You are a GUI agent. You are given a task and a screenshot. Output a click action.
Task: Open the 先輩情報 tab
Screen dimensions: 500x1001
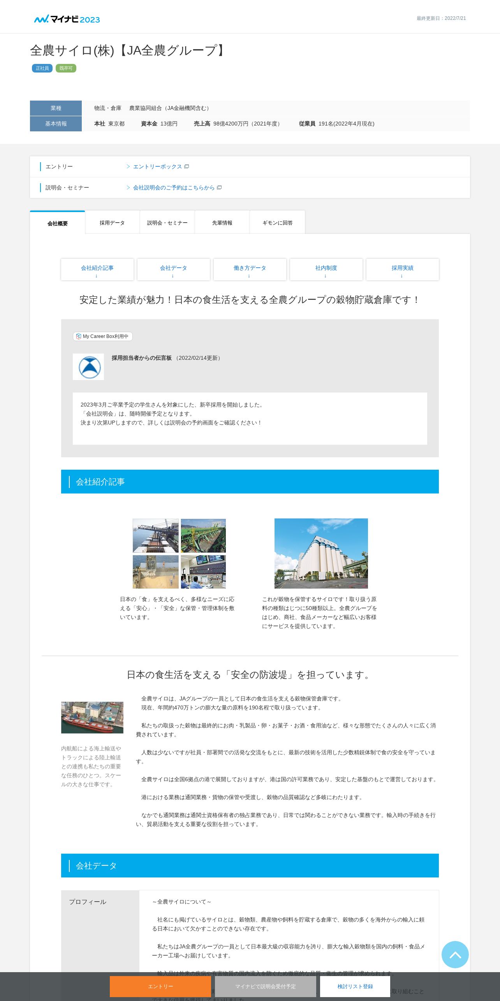point(222,223)
